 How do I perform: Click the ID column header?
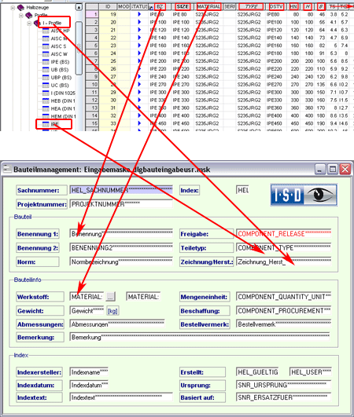(x=108, y=6)
